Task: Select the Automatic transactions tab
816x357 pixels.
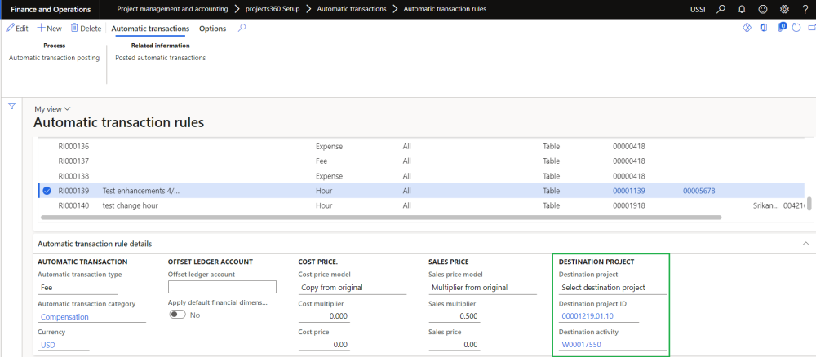Action: [150, 29]
